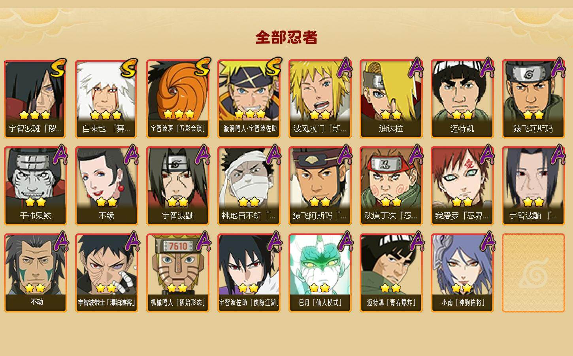Click the 猿飞阿斯玛 card in first row

point(533,99)
